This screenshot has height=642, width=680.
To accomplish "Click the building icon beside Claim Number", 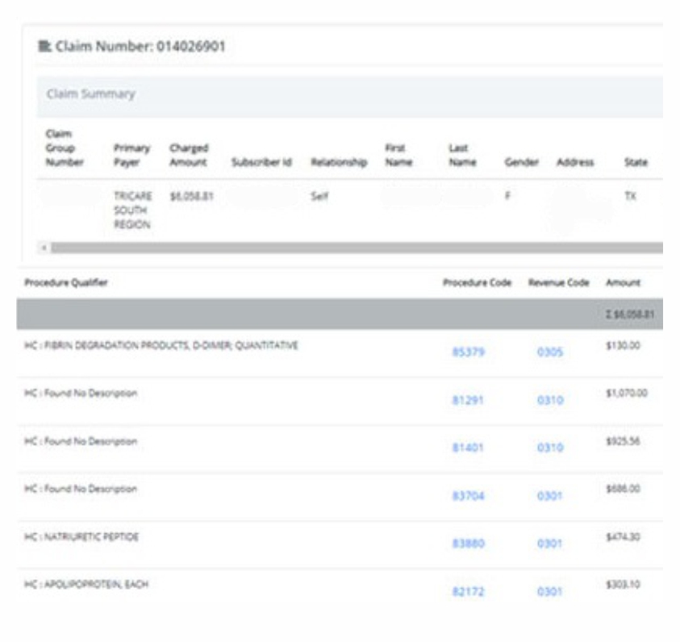I will point(46,46).
